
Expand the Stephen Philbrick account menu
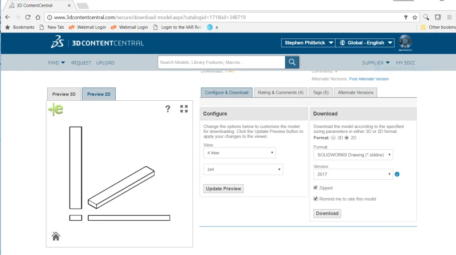point(308,43)
